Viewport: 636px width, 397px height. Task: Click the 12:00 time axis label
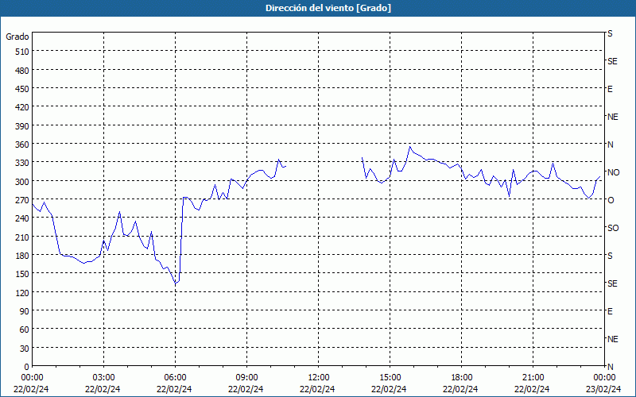[319, 378]
